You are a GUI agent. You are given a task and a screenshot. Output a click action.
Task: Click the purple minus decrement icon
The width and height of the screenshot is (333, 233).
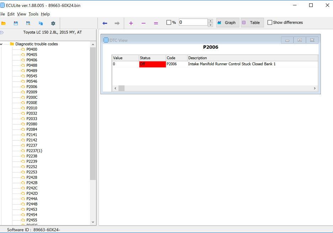pyautogui.click(x=143, y=23)
